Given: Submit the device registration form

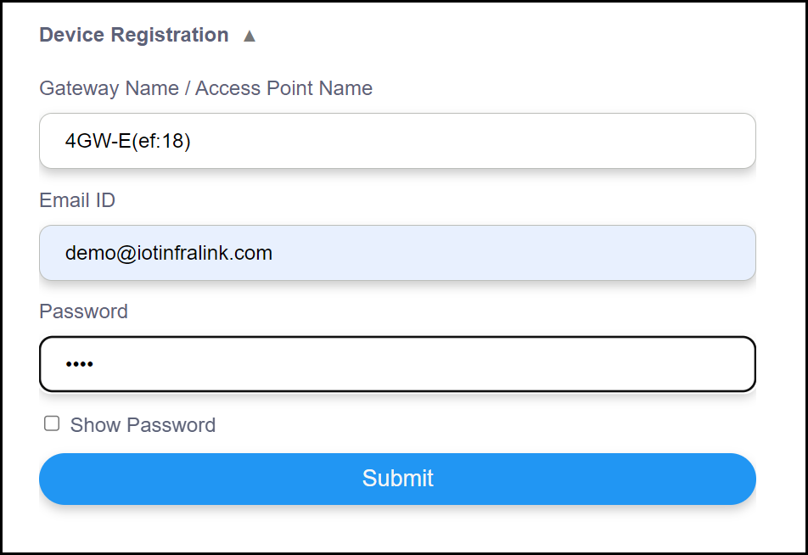Looking at the screenshot, I should click(397, 479).
